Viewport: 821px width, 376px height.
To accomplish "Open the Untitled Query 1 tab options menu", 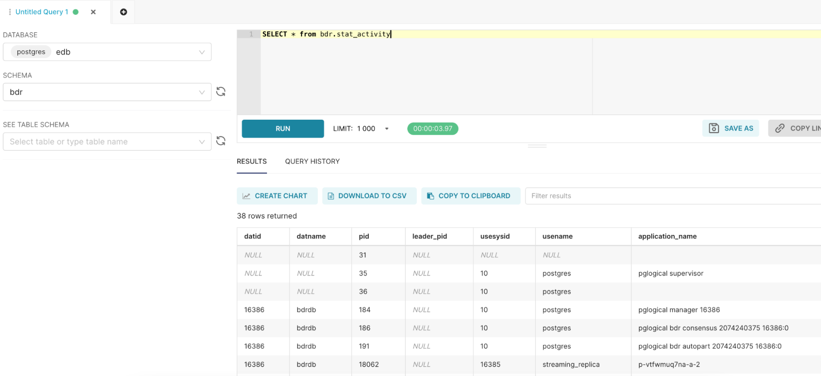I will coord(10,12).
